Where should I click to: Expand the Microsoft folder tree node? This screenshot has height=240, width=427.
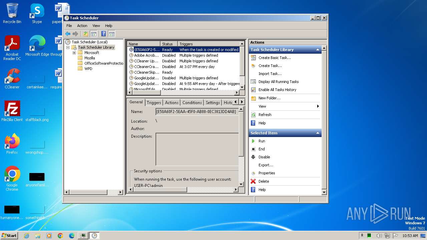pyautogui.click(x=74, y=53)
